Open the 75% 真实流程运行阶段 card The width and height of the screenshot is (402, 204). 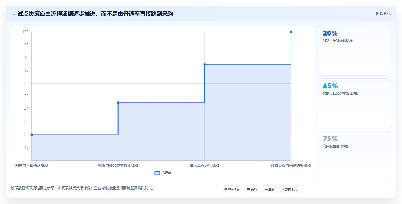[355, 156]
